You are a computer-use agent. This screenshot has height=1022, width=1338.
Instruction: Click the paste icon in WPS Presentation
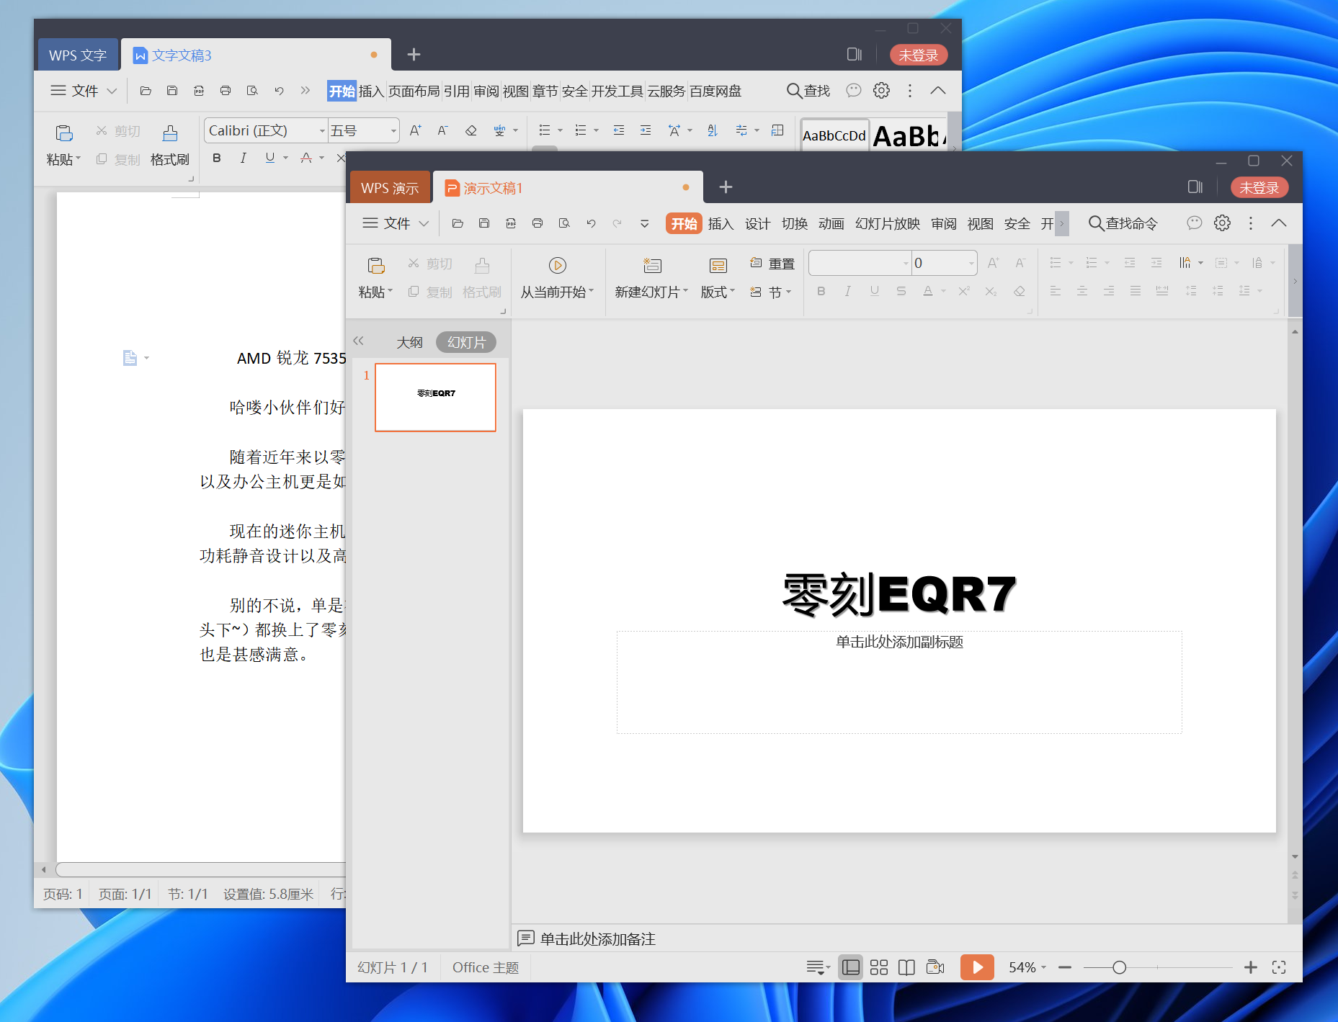click(376, 265)
